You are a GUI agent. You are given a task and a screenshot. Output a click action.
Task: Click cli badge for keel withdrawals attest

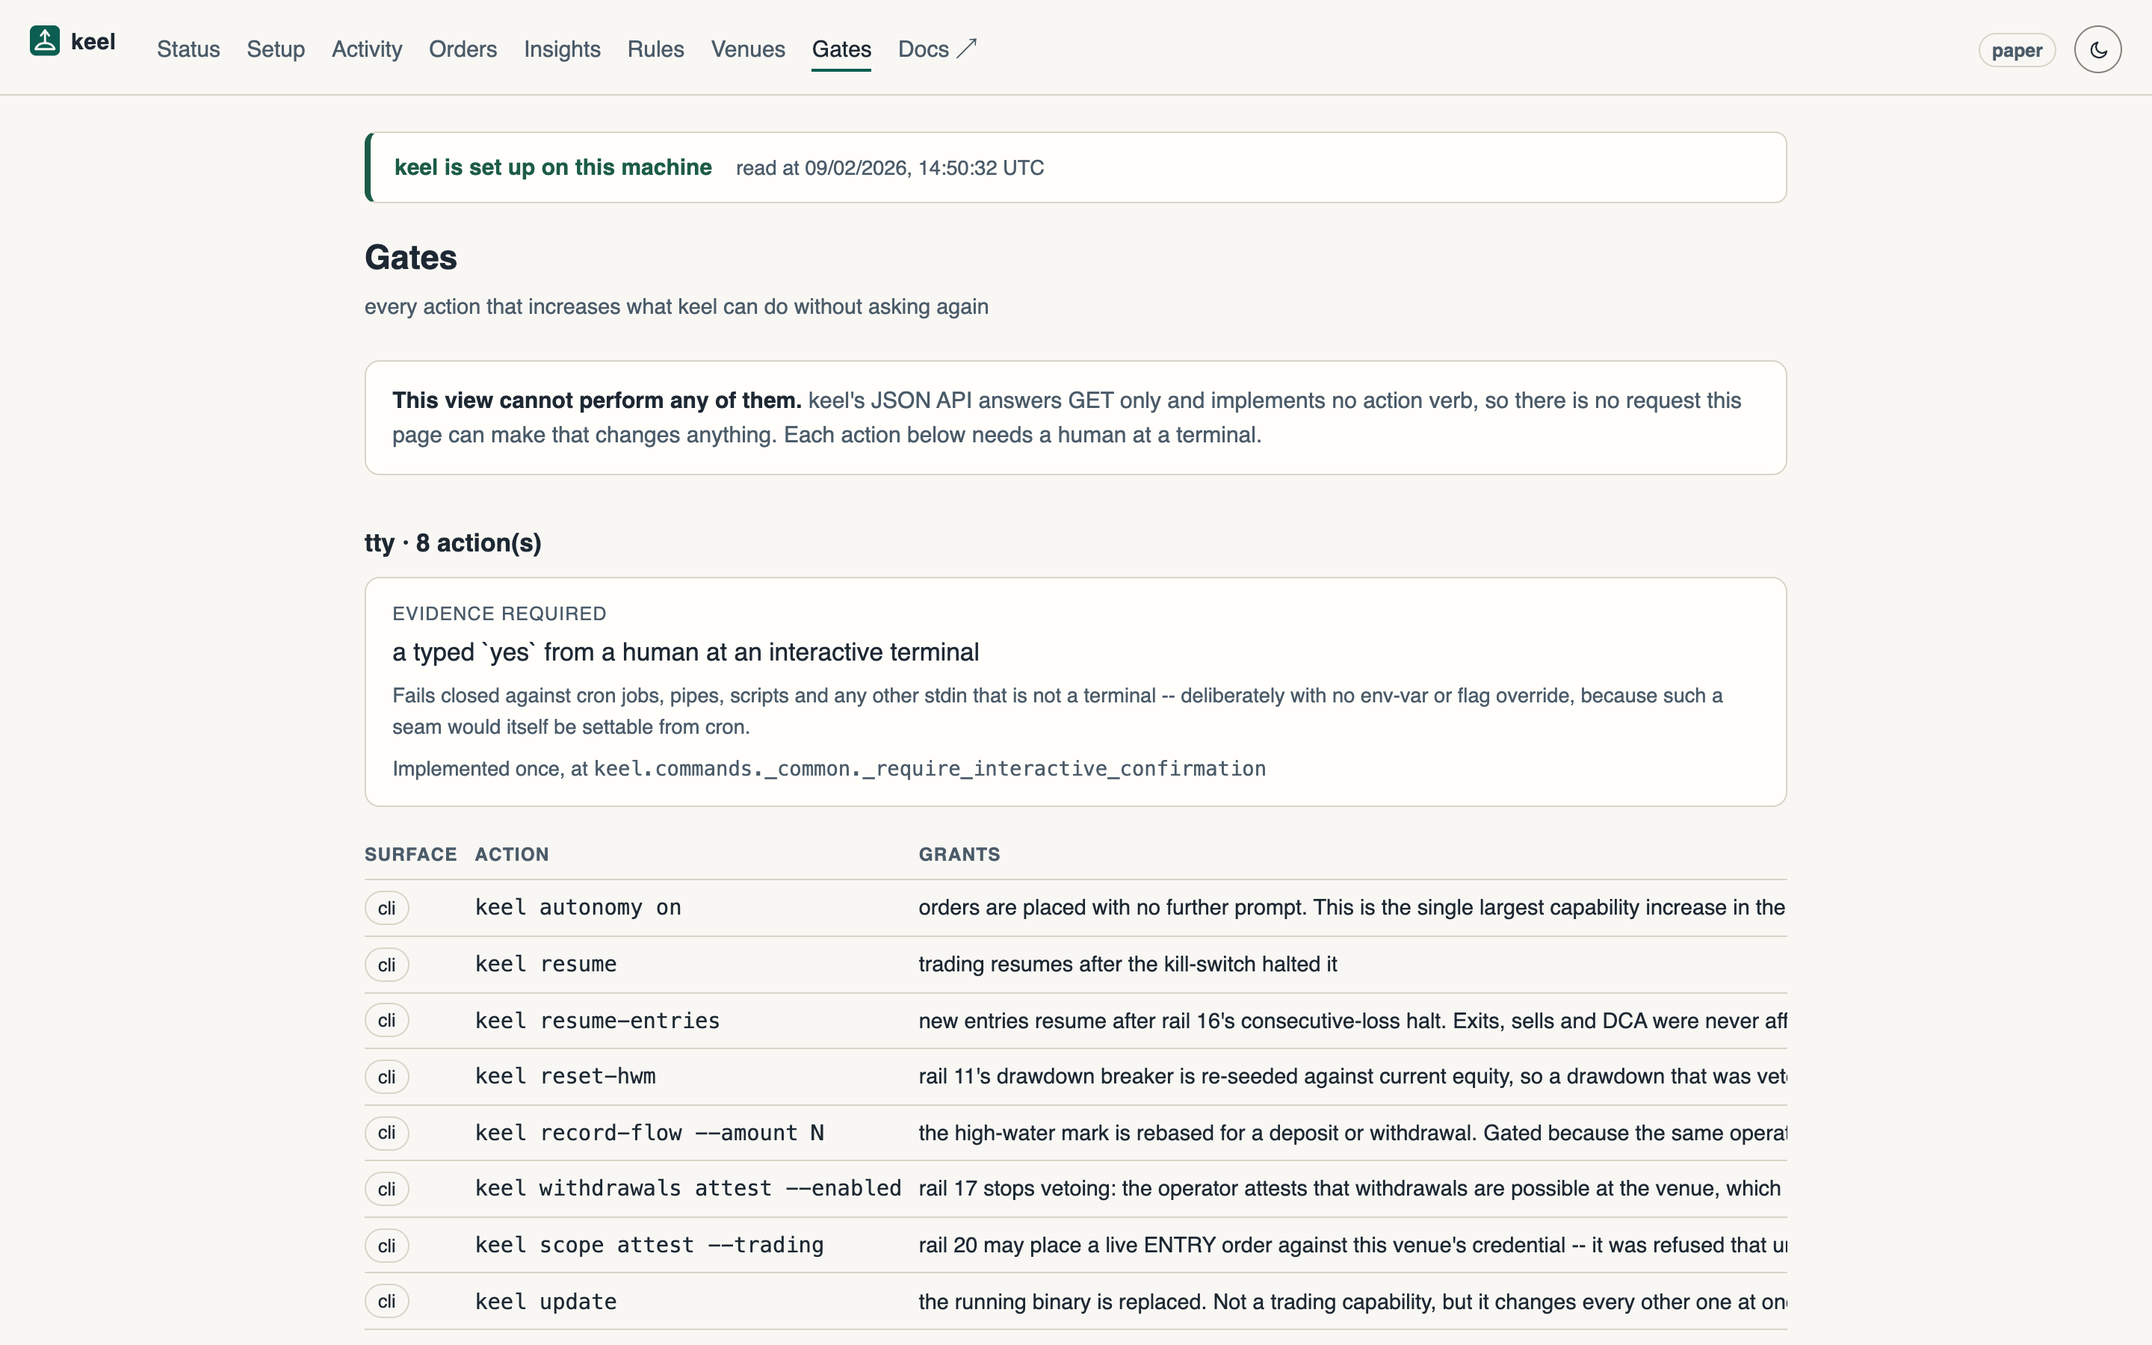pos(387,1190)
